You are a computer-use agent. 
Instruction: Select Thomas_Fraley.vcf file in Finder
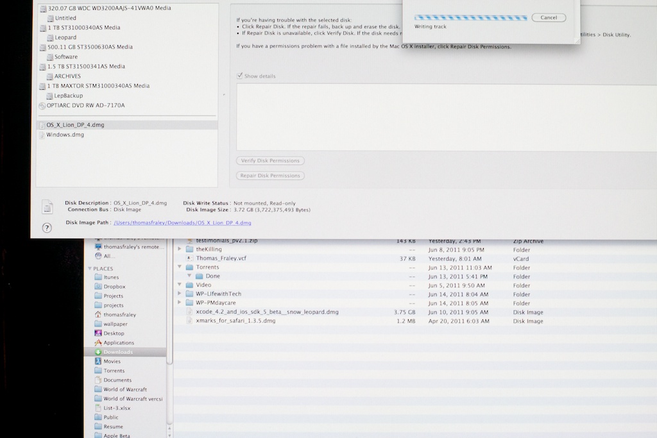[x=221, y=258]
